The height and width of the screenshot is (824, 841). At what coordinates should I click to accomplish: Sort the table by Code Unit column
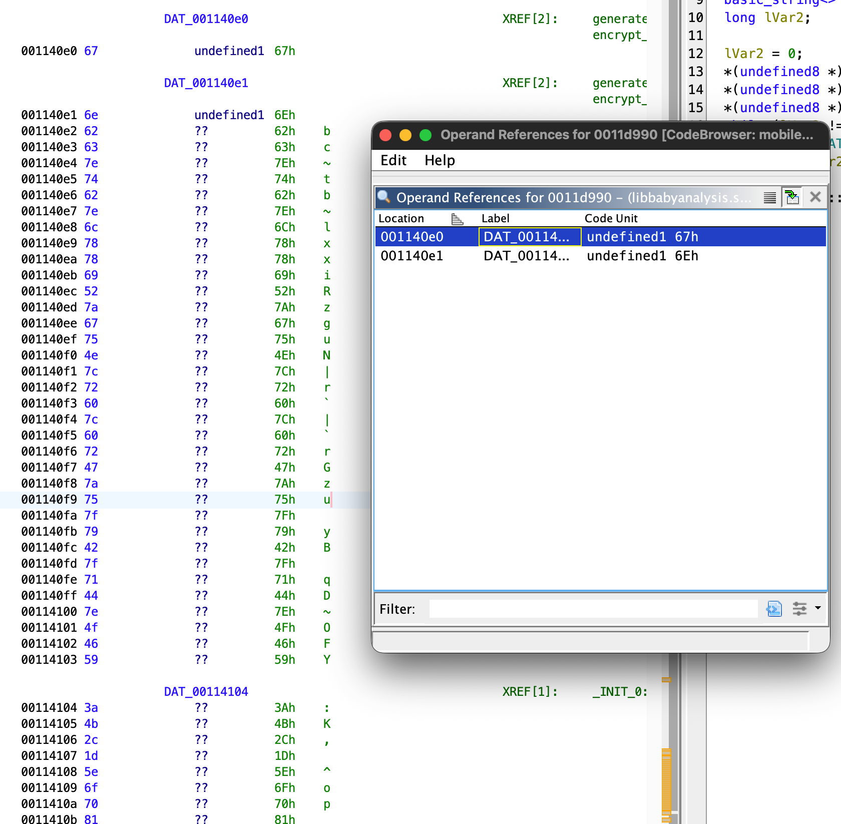pyautogui.click(x=611, y=219)
